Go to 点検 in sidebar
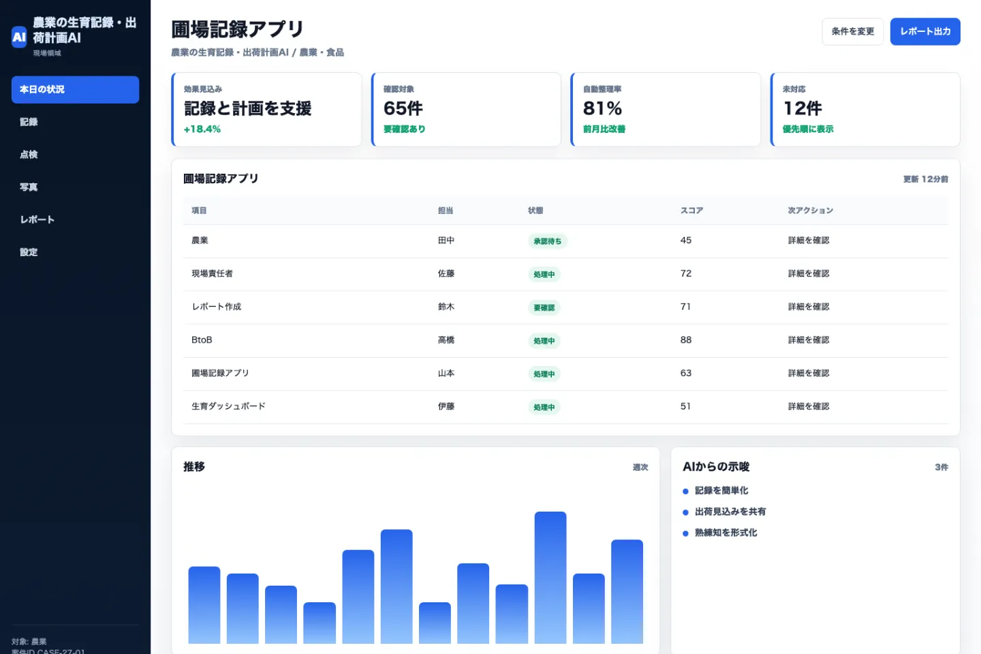This screenshot has height=654, width=981. tap(75, 155)
